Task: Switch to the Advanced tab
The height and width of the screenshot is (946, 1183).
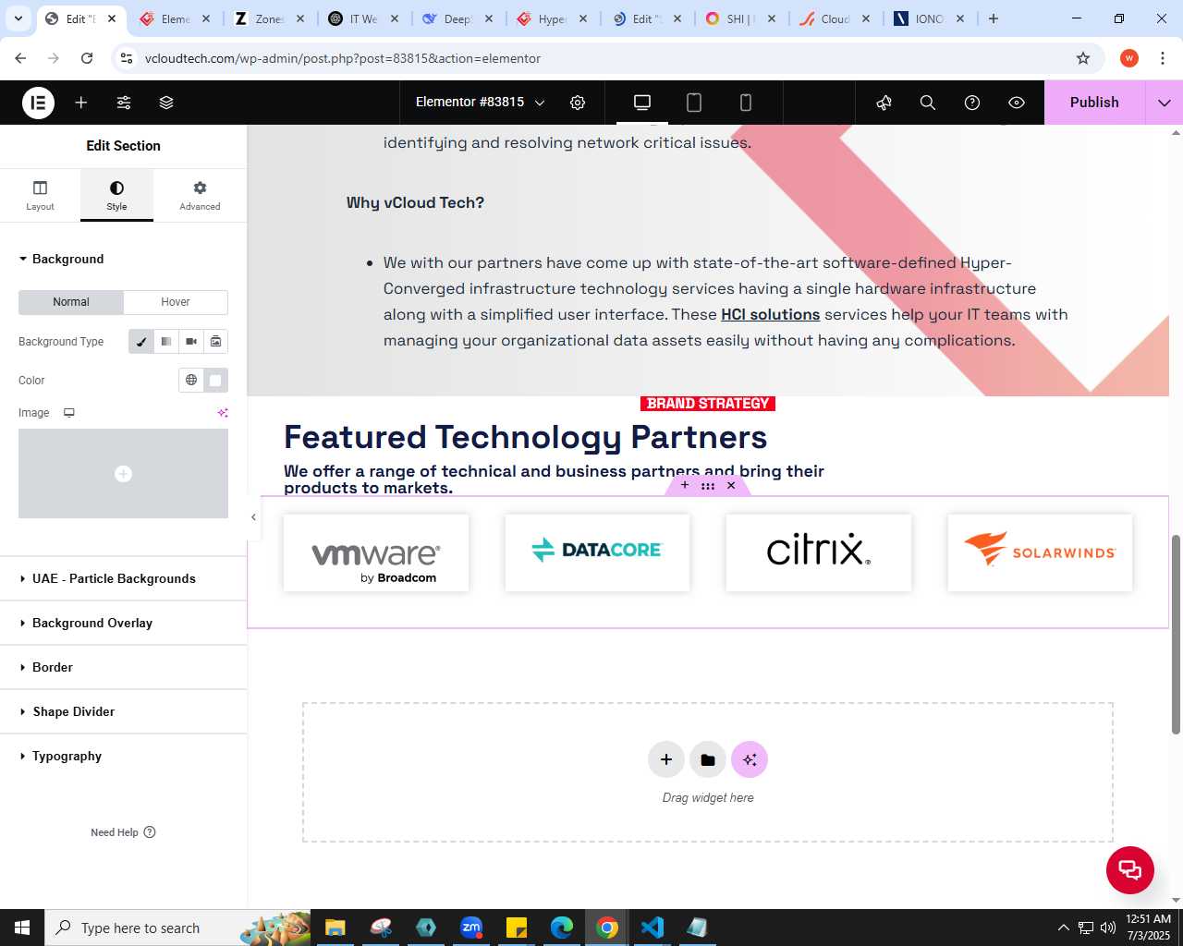Action: (x=200, y=195)
